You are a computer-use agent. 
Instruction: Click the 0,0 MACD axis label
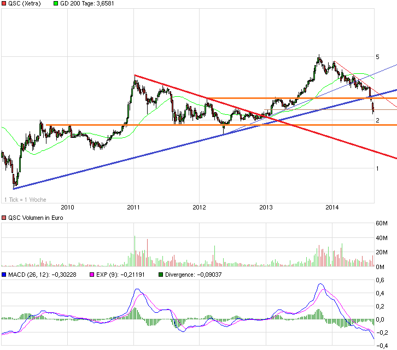tap(380, 319)
